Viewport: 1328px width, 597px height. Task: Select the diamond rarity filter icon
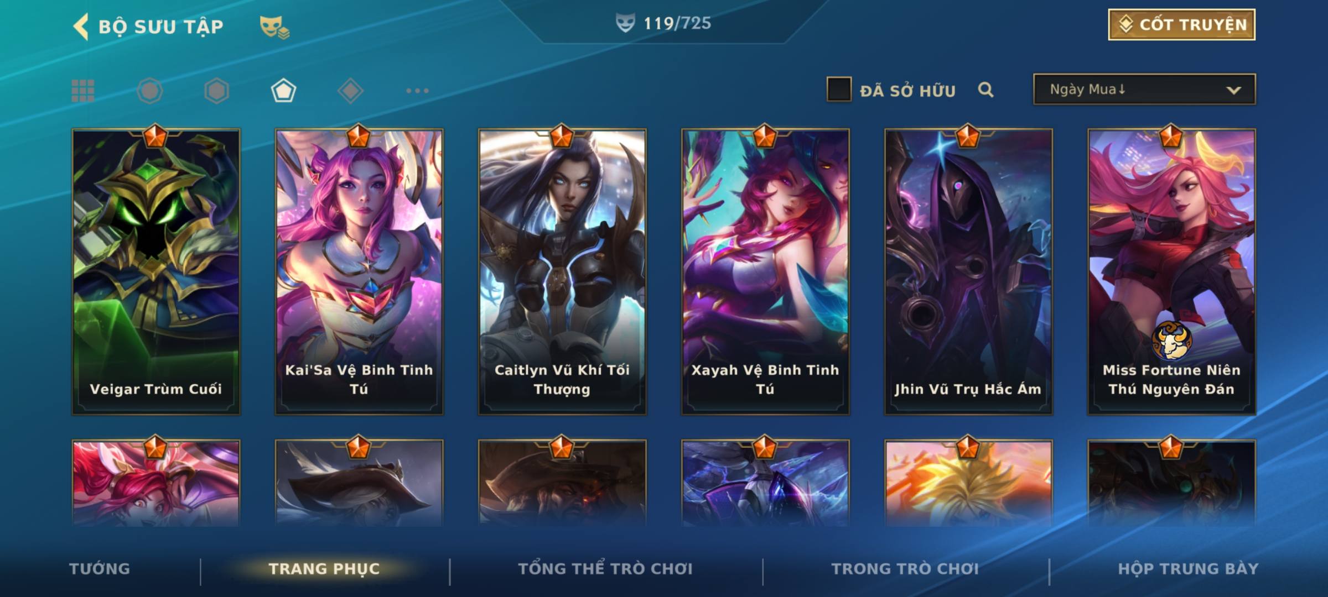pos(350,91)
